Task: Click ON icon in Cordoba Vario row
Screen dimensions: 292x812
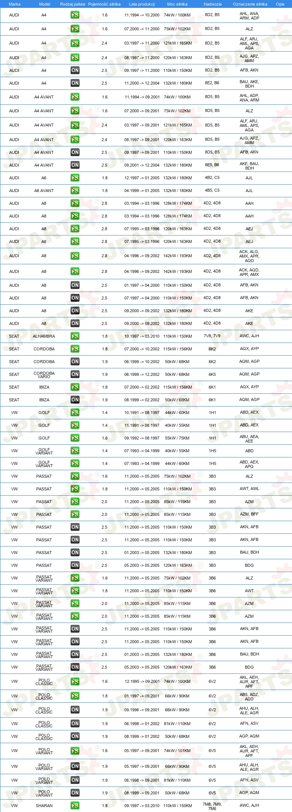Action: (75, 374)
